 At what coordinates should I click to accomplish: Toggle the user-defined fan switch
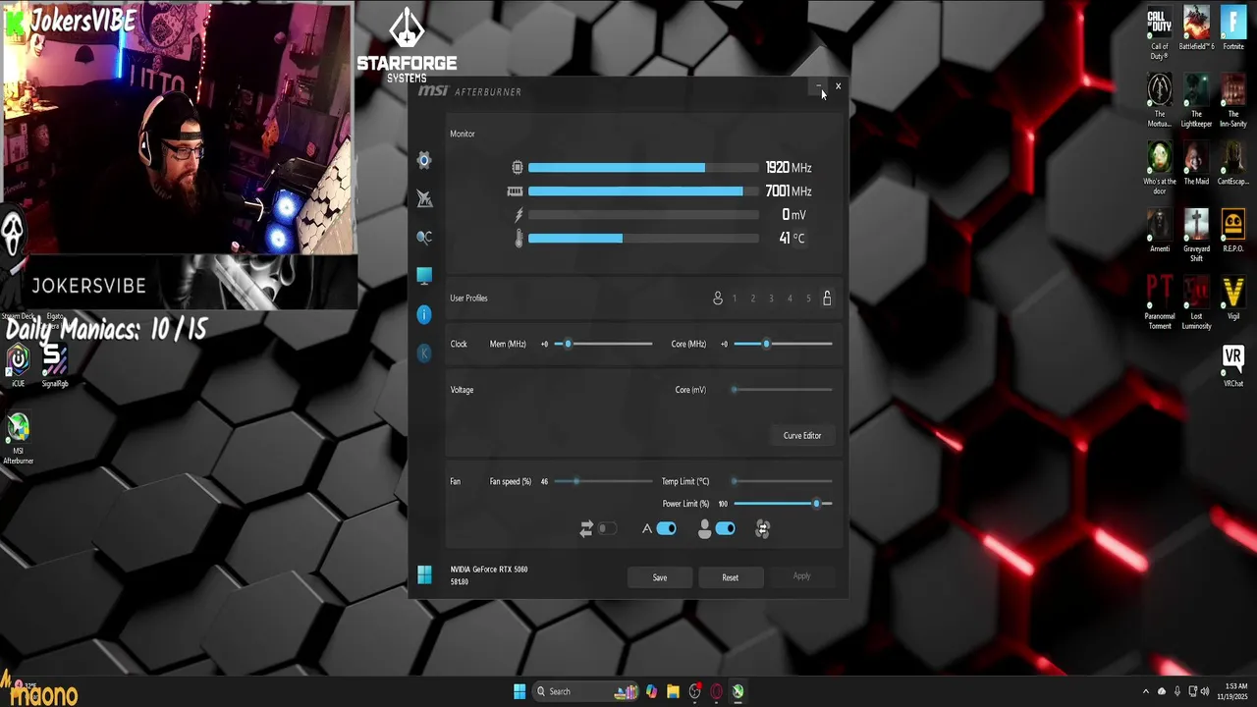pyautogui.click(x=726, y=529)
